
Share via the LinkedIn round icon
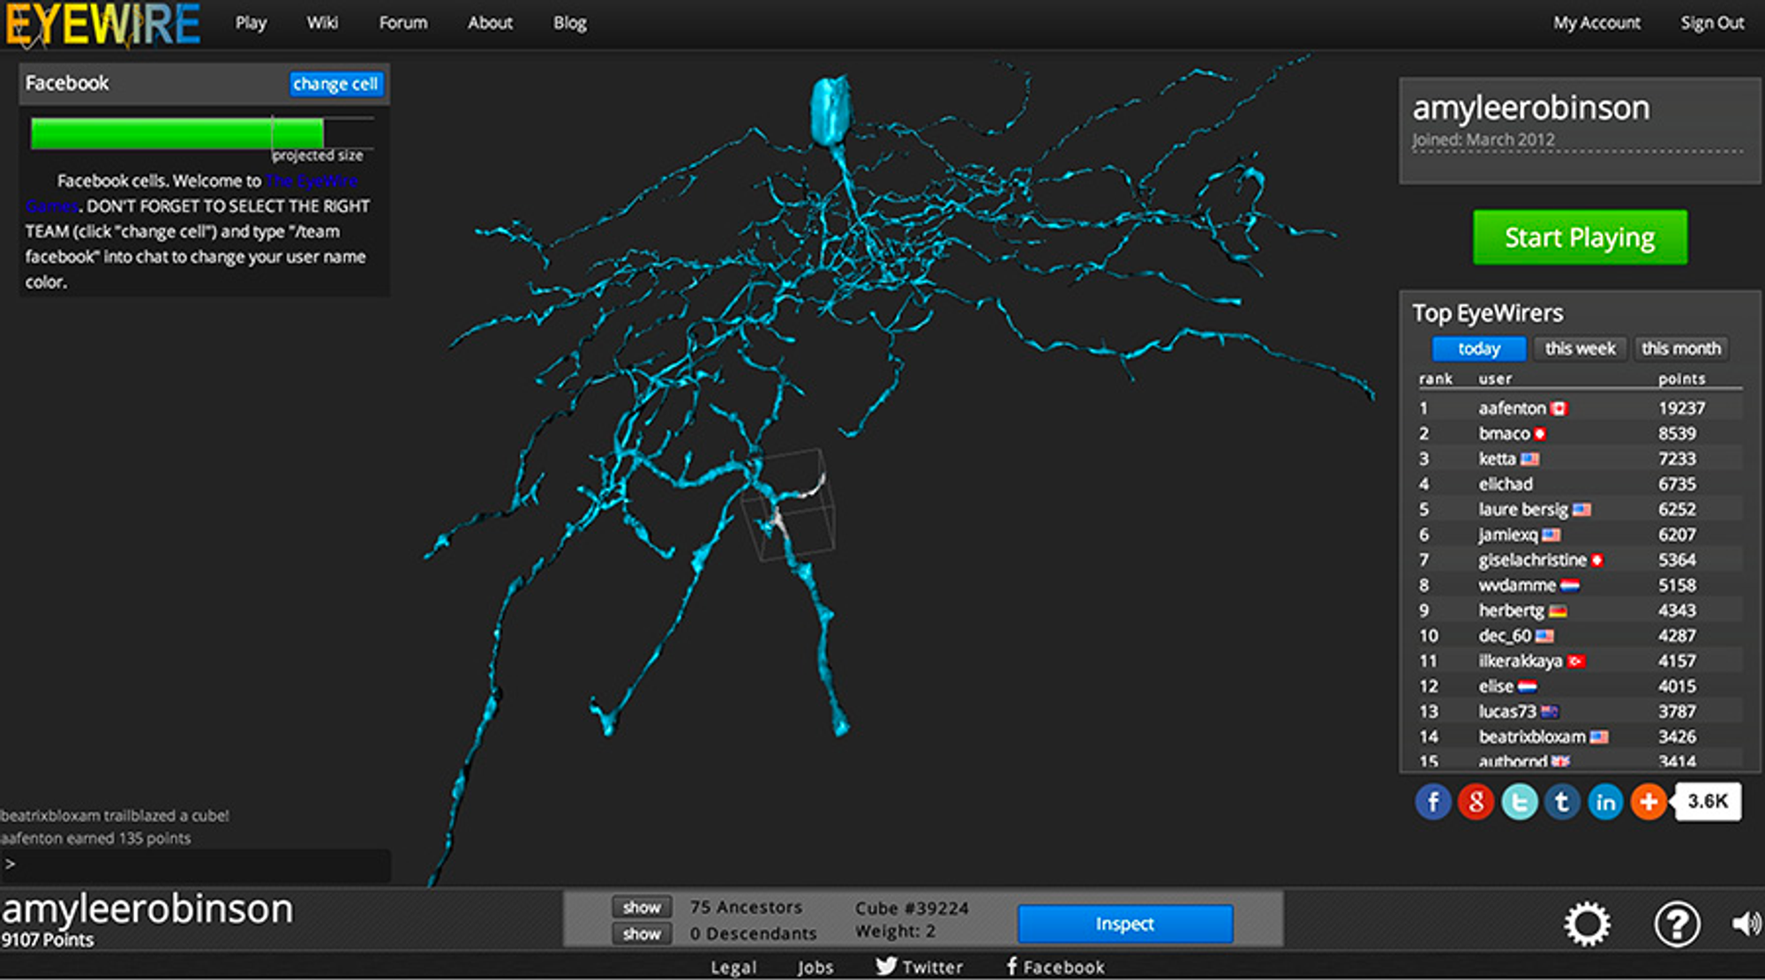tap(1605, 802)
